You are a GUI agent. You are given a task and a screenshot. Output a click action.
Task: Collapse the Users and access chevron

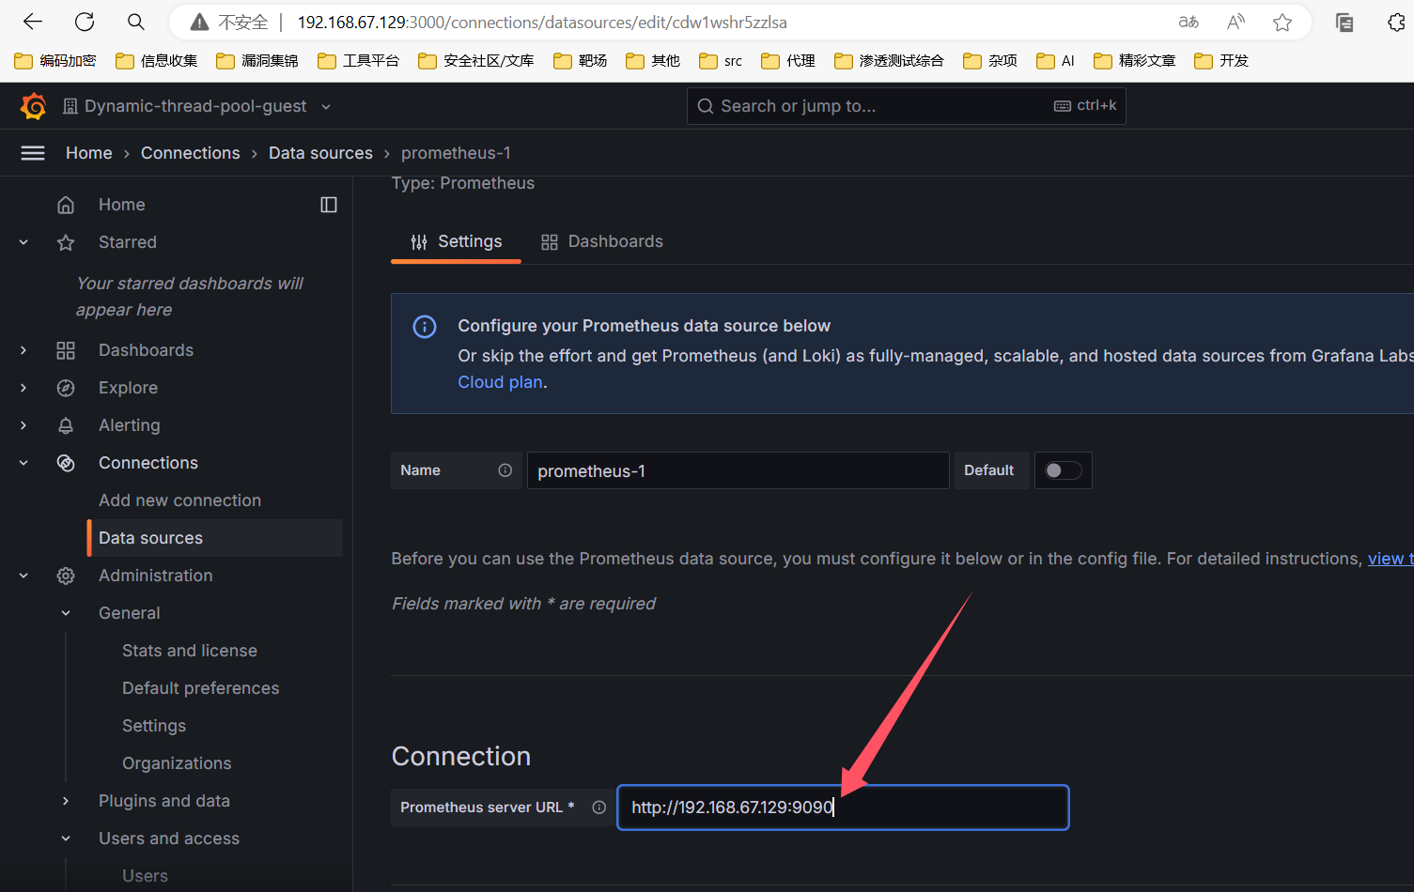tap(66, 838)
